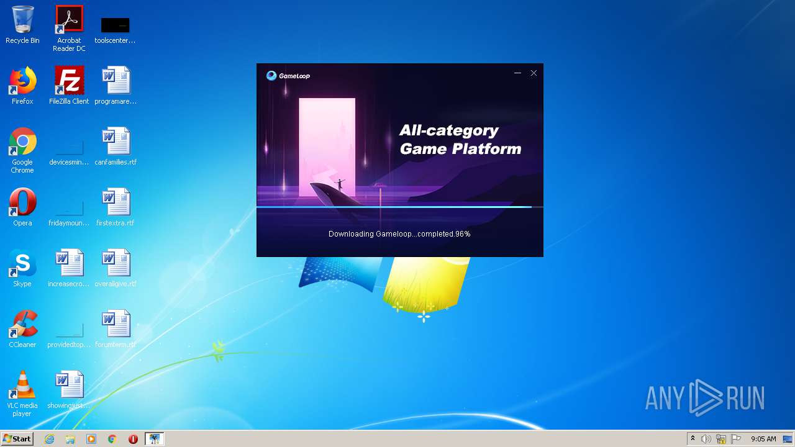
Task: Open Windows Explorer from the taskbar
Action: tap(70, 439)
